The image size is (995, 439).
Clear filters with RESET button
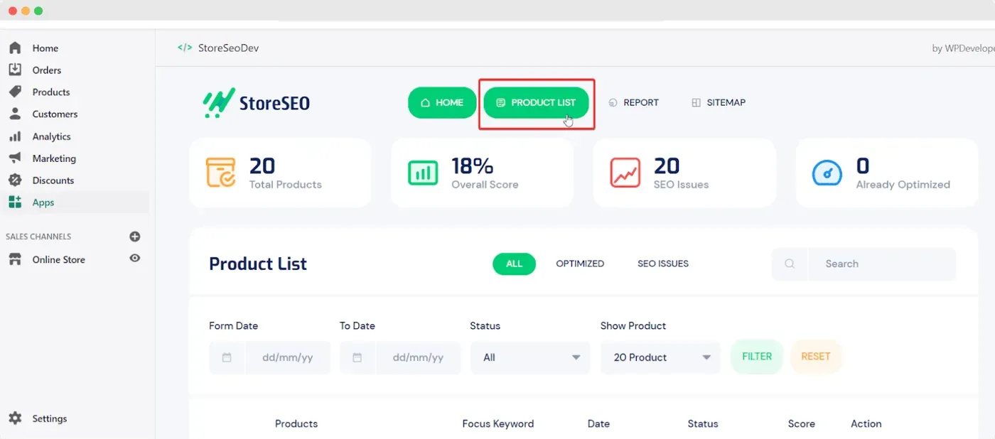click(816, 357)
